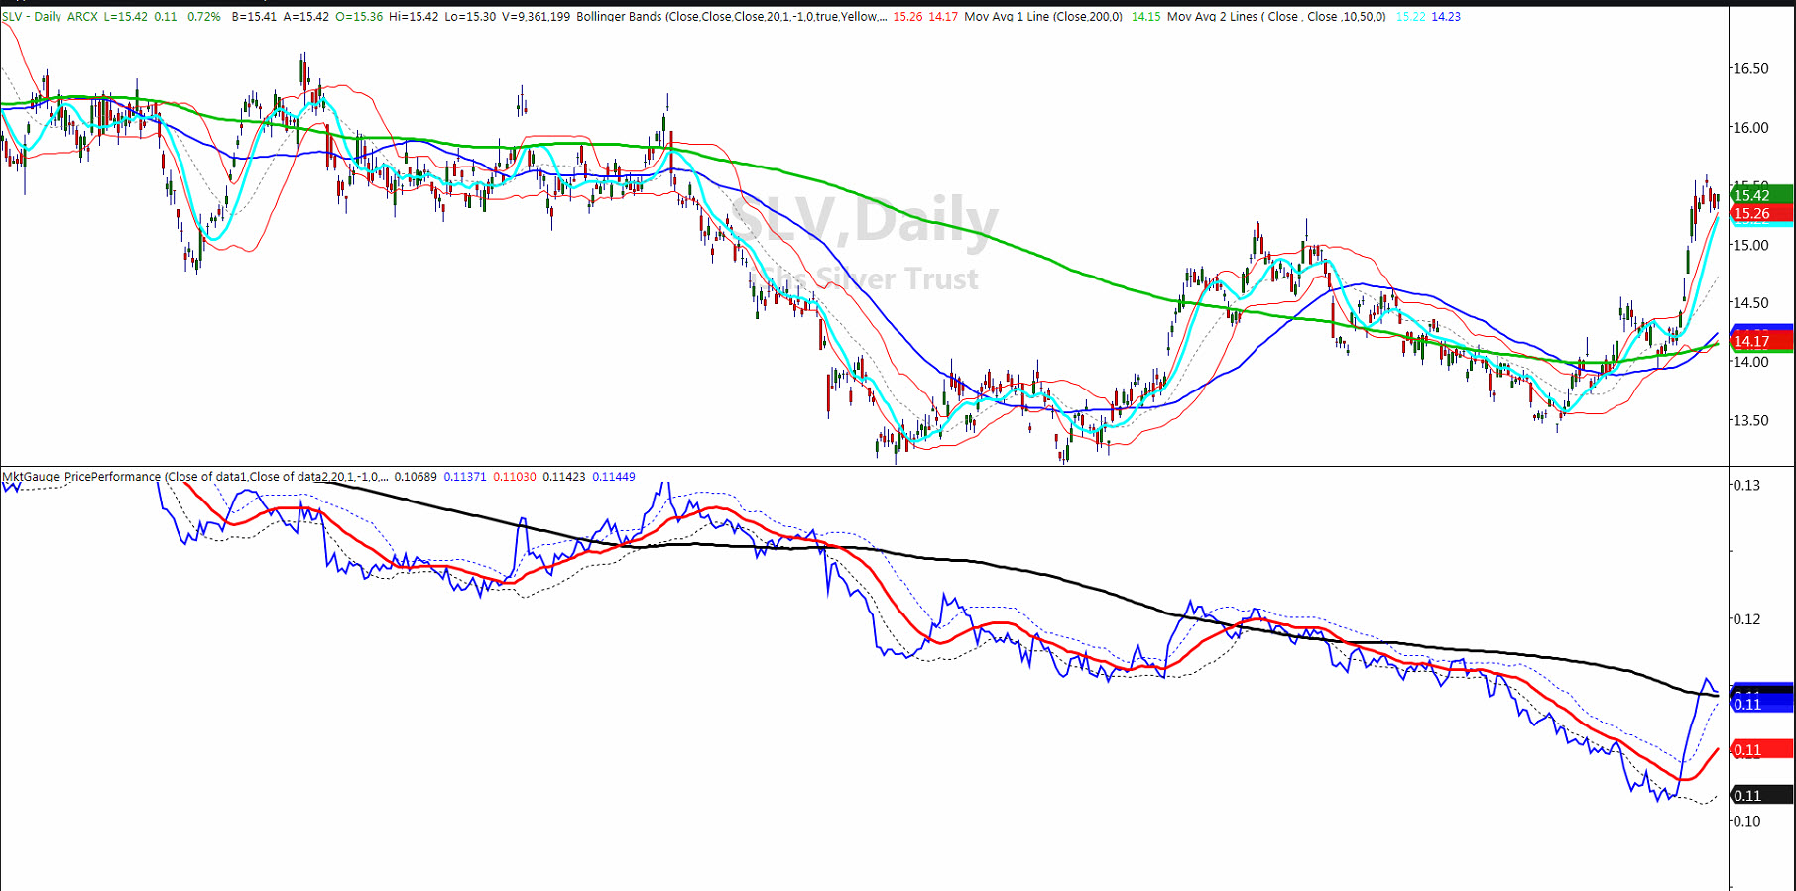Screen dimensions: 1796x891
Task: Select the 'ARCX' exchange text
Action: tap(82, 17)
